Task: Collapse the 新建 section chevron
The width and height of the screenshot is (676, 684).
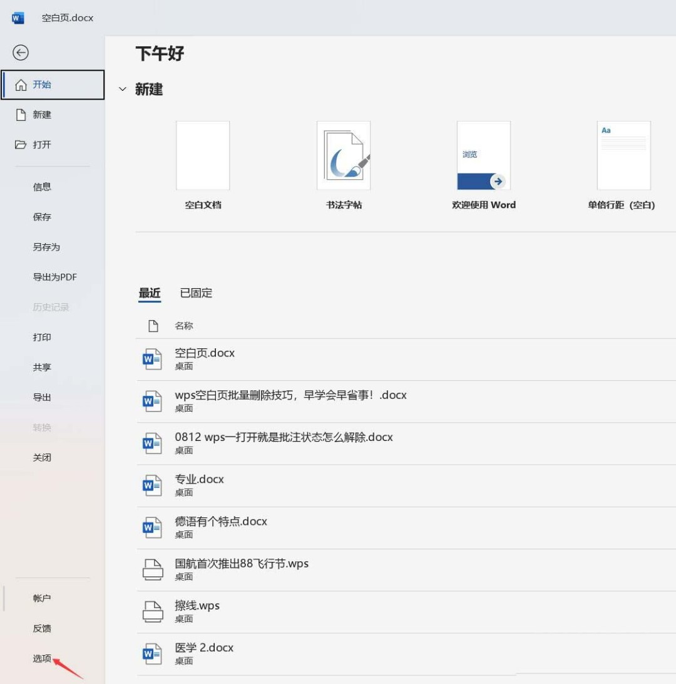Action: coord(123,89)
